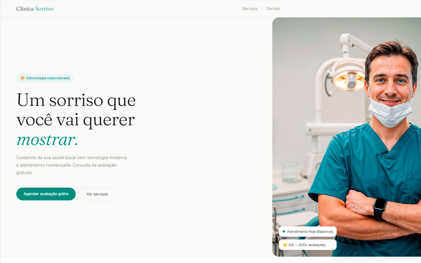The height and width of the screenshot is (263, 421).
Task: Click the yellow star rating icon
Action: (x=285, y=245)
